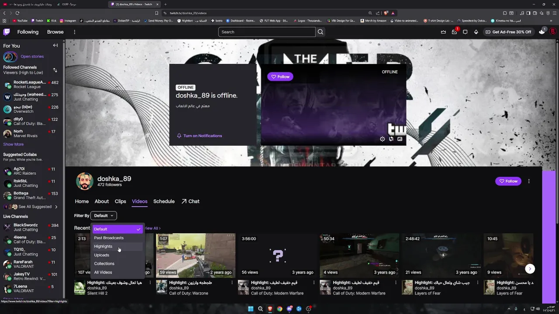Reload the page in browser
559x314 pixels.
17,13
